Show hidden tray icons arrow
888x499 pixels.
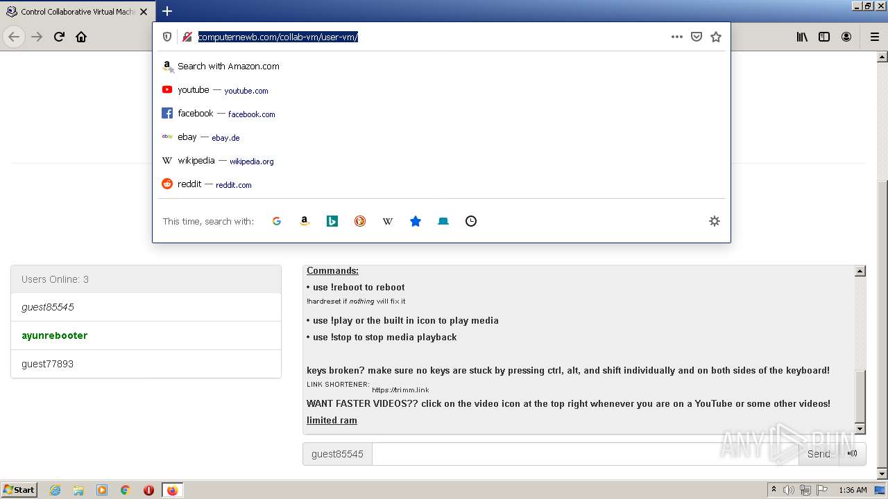click(774, 490)
